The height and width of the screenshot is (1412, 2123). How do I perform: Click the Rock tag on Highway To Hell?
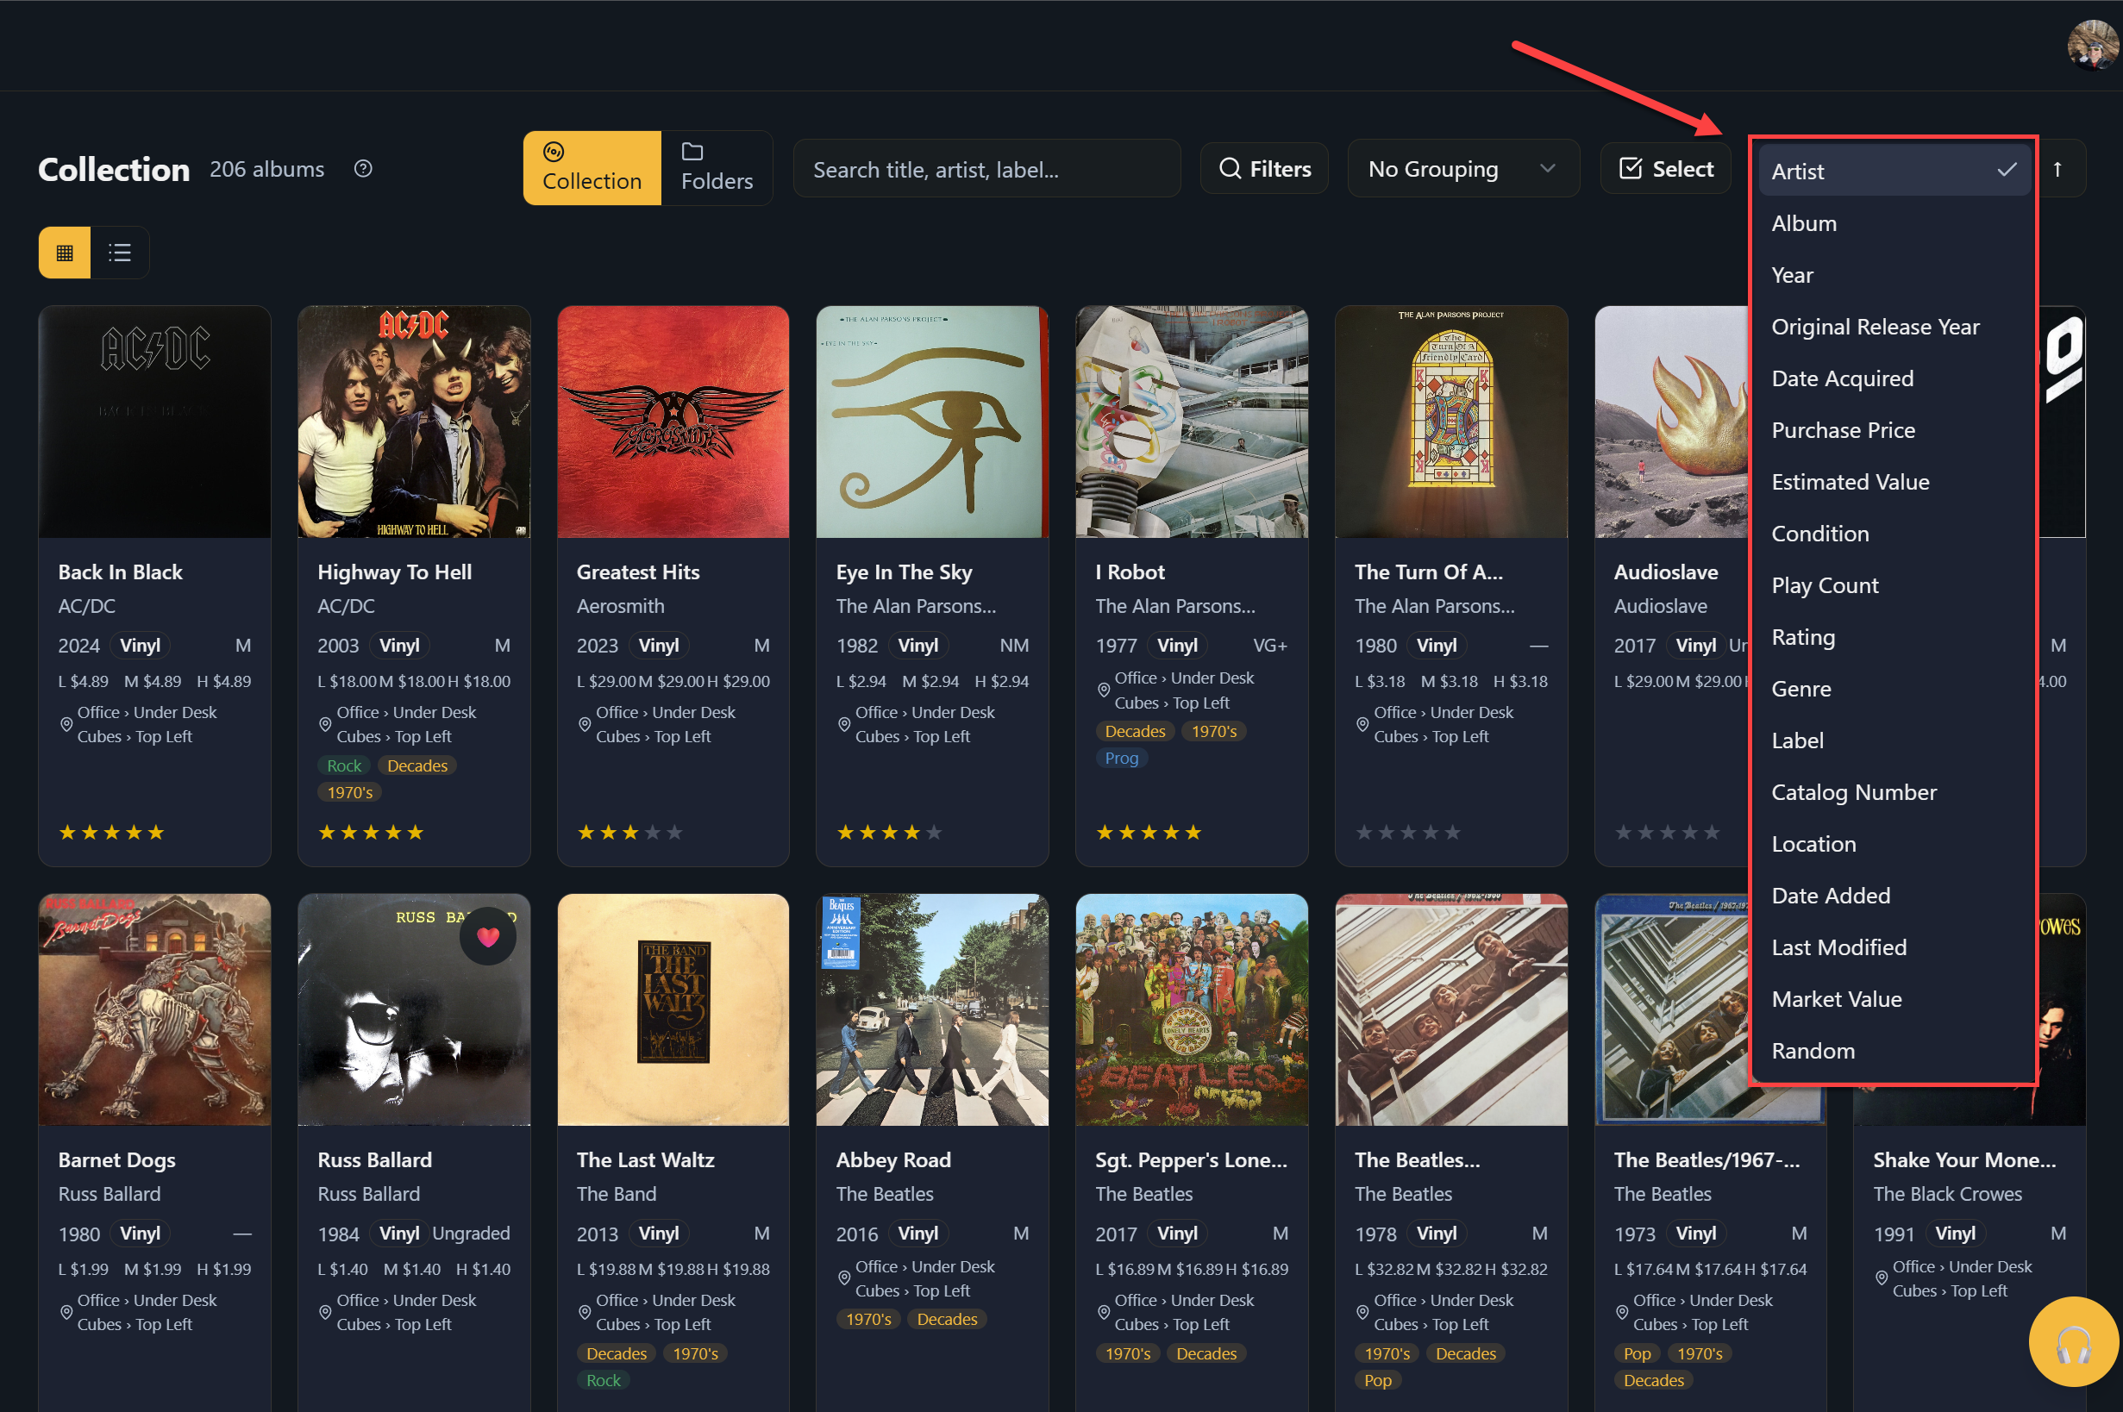[344, 765]
